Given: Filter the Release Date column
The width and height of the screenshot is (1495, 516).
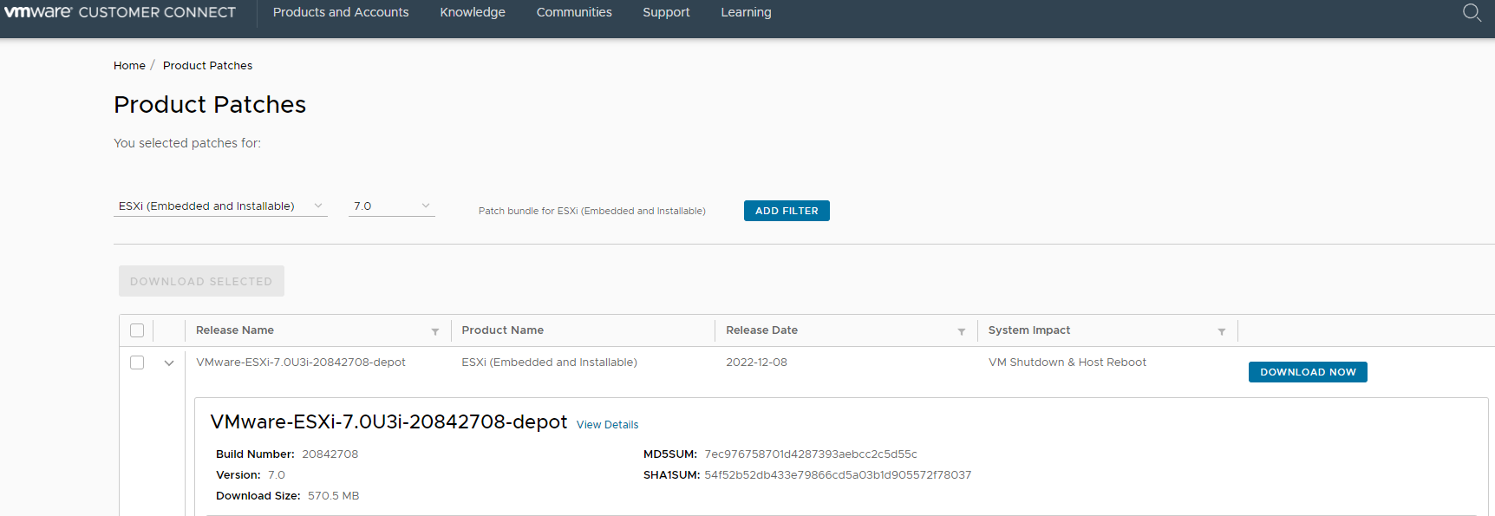Looking at the screenshot, I should pos(961,331).
